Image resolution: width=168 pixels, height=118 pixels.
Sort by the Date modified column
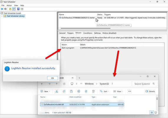pos(75,97)
